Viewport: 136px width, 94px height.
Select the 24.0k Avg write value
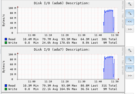(x=50, y=43)
